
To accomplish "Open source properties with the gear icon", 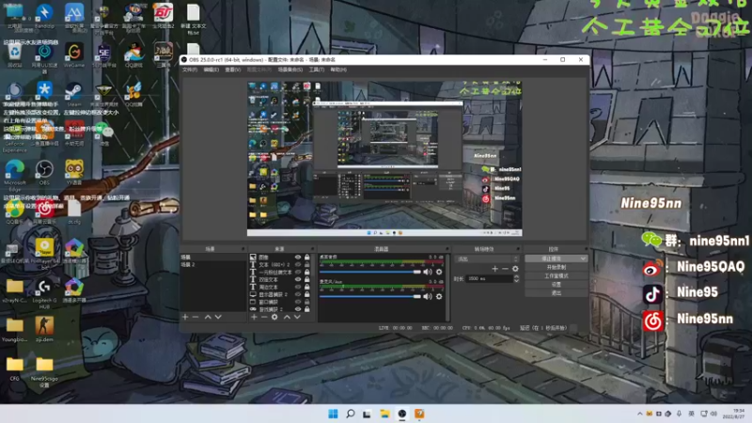I will pos(274,317).
